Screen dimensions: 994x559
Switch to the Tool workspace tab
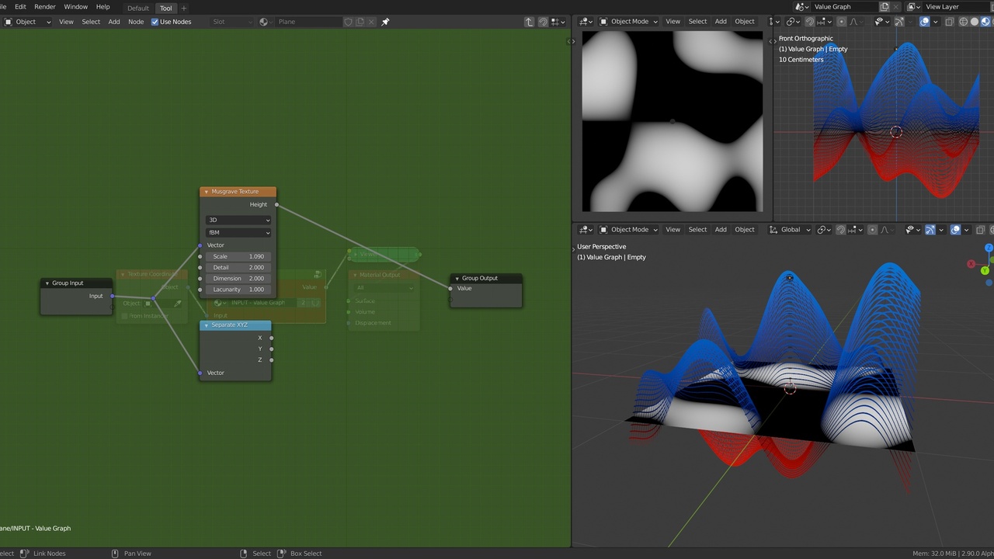tap(165, 8)
